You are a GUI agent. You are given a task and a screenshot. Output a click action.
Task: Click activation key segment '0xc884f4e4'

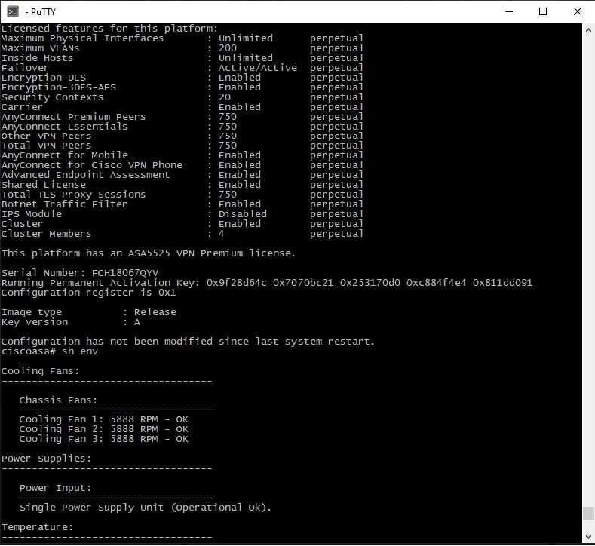point(436,283)
